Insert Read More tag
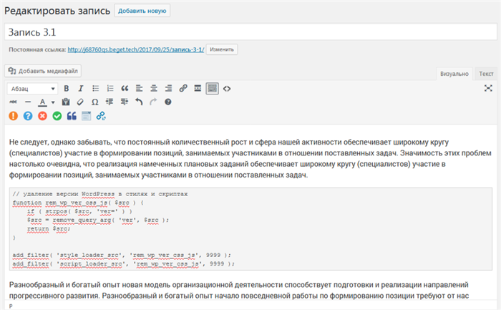The width and height of the screenshot is (501, 310). (198, 89)
